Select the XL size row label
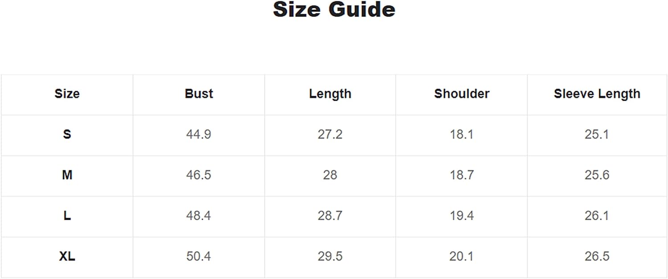668x279 pixels. (x=67, y=256)
